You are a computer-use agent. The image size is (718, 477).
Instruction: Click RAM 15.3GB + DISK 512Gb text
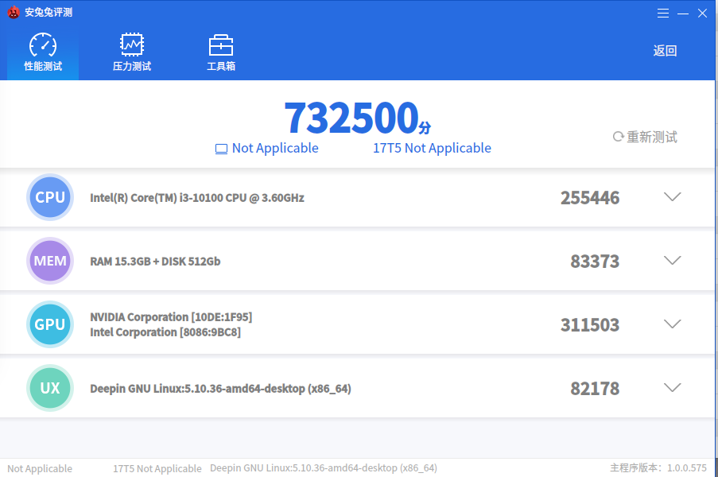pyautogui.click(x=155, y=262)
